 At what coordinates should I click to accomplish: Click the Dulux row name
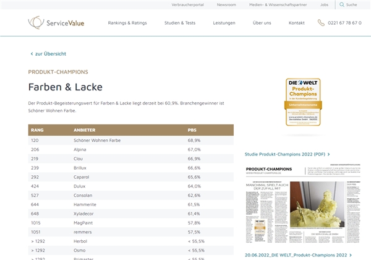click(80, 186)
